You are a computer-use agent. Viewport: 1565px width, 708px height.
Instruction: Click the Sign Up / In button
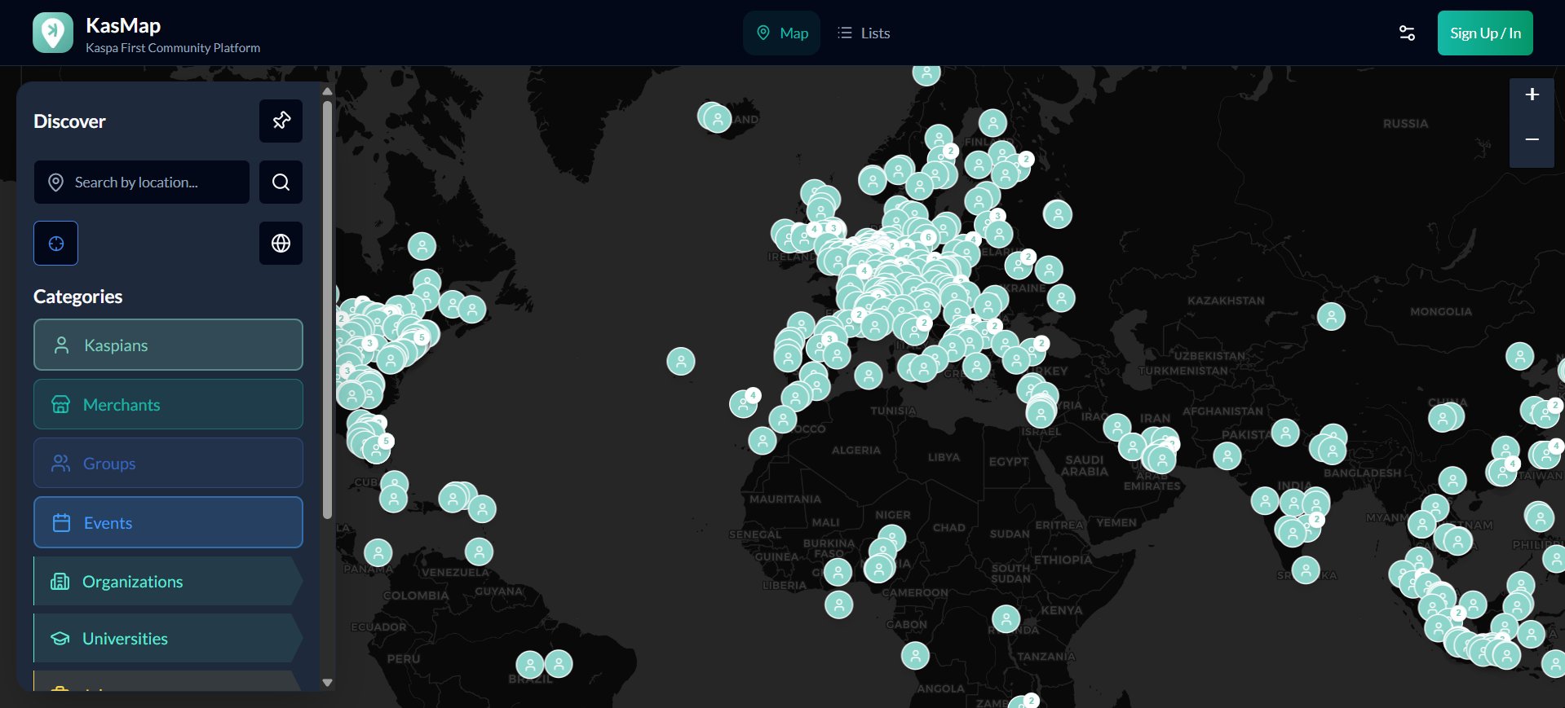[x=1485, y=33]
